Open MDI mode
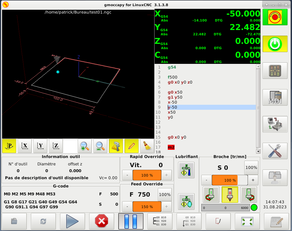Image resolution: width=292 pixels, height=231 pixels. [275, 97]
